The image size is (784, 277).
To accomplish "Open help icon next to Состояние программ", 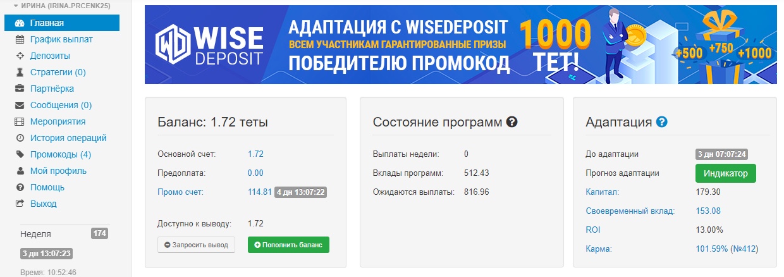I will pyautogui.click(x=512, y=122).
